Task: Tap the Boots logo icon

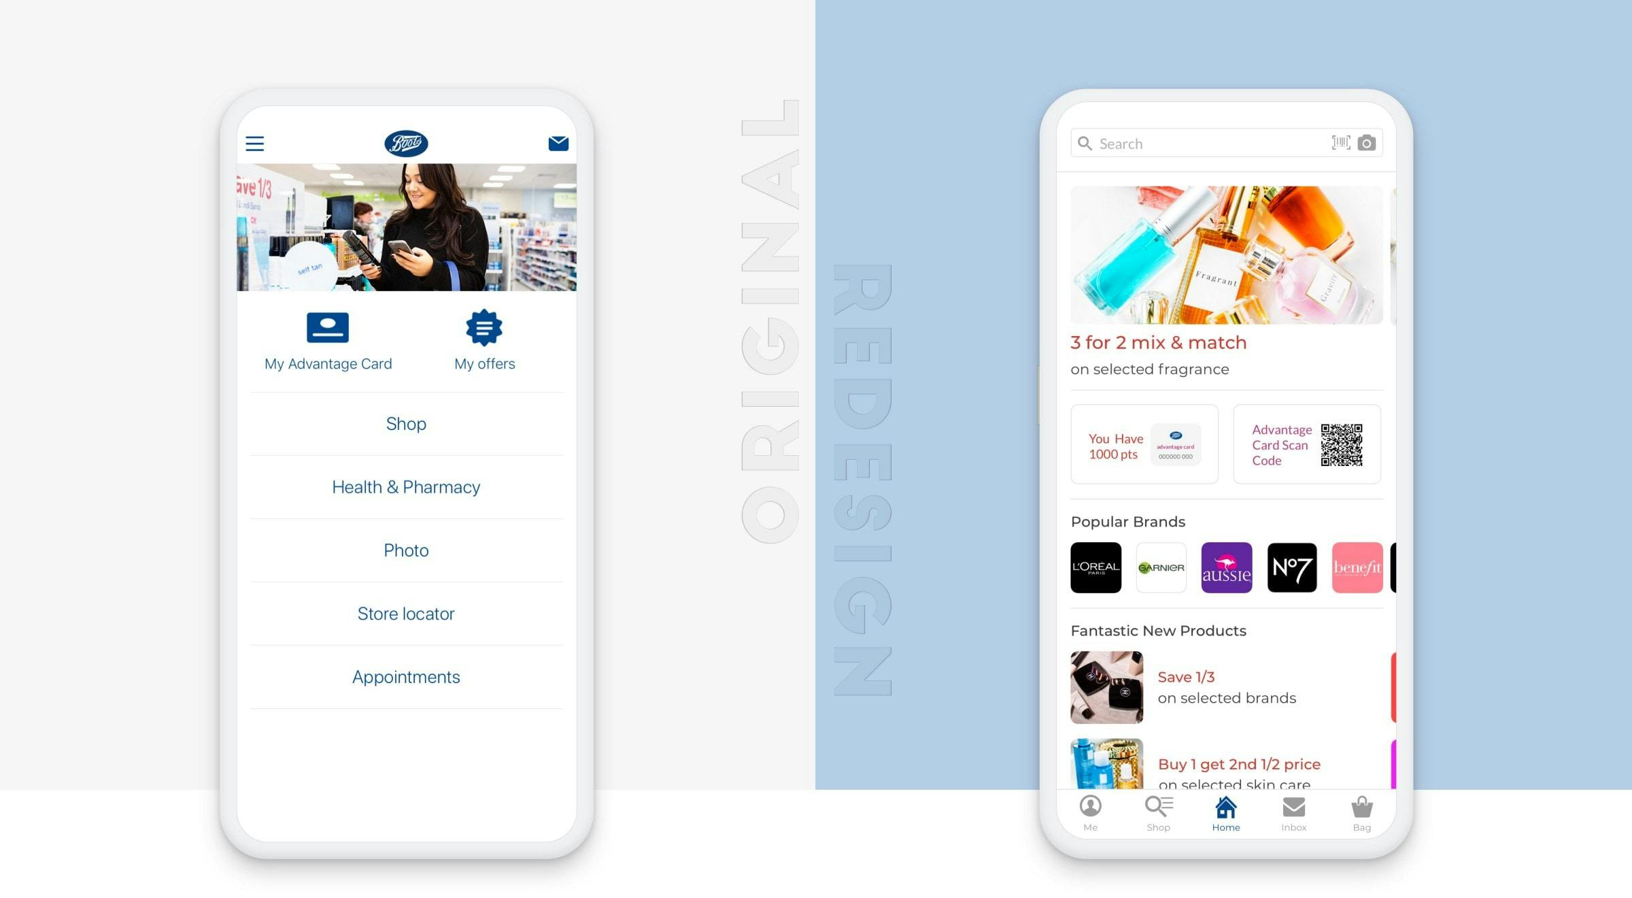Action: click(405, 140)
